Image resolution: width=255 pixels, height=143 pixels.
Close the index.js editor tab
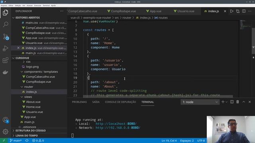[x=225, y=11]
